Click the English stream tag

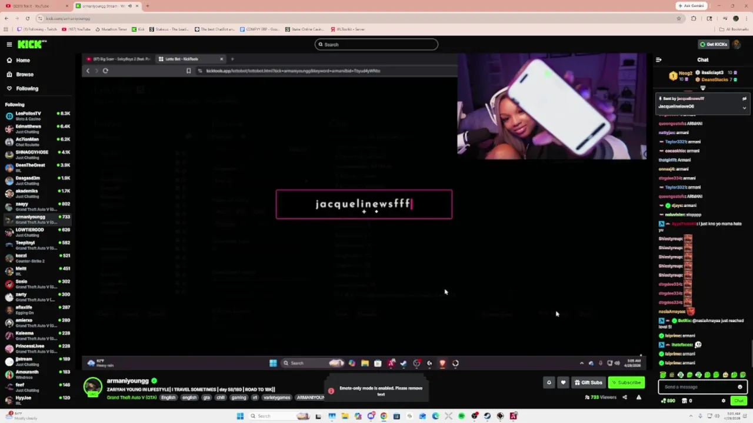pyautogui.click(x=168, y=398)
